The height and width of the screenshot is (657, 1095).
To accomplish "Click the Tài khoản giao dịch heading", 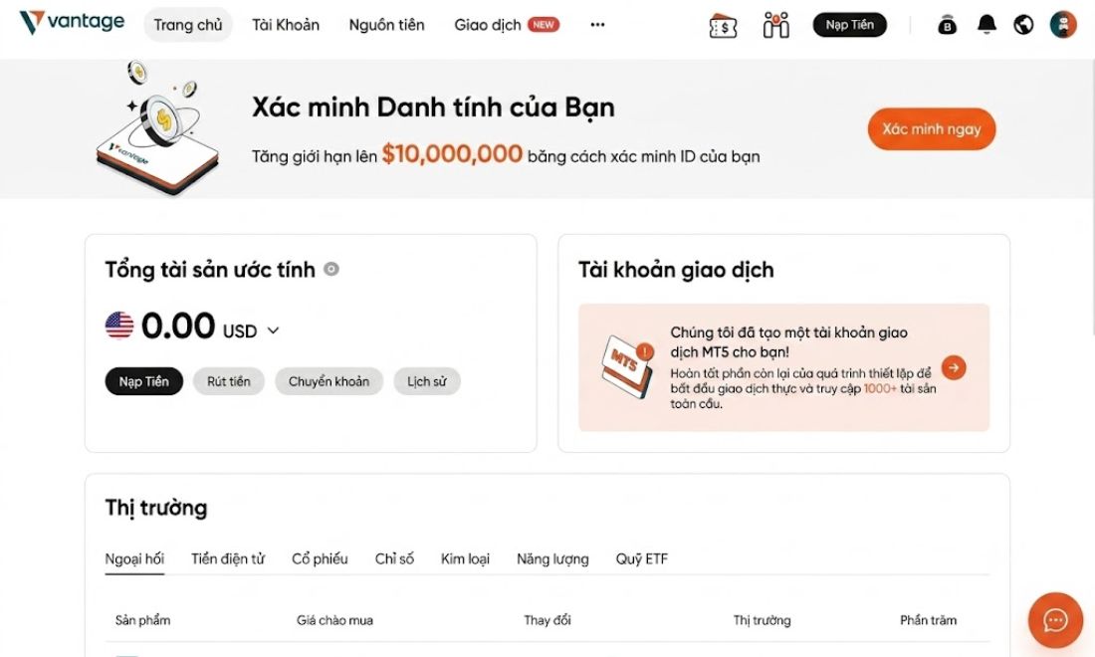I will 676,270.
